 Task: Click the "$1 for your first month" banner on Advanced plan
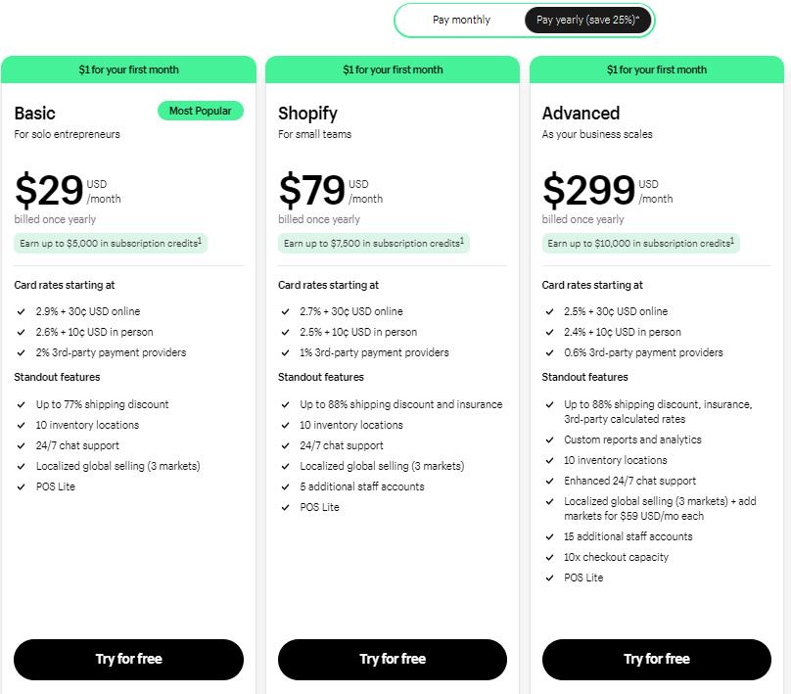pos(657,69)
